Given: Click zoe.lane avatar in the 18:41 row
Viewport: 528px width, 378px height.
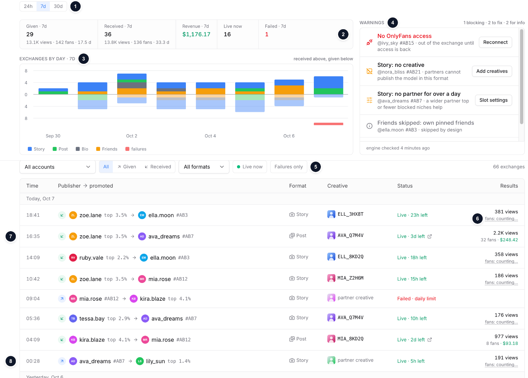Looking at the screenshot, I should click(73, 215).
